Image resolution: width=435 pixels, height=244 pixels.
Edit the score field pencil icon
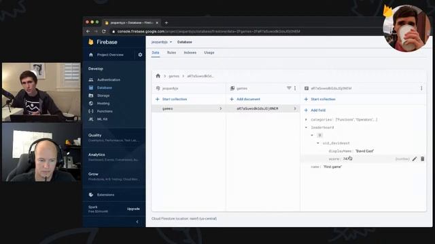click(x=415, y=159)
